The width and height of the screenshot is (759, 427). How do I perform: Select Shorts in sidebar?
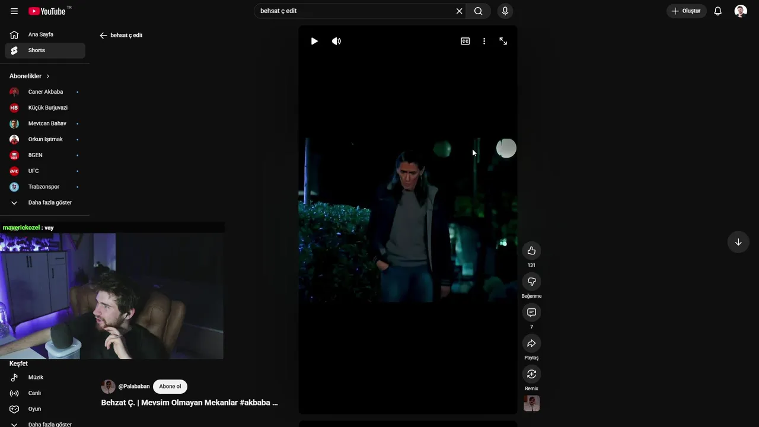pos(45,50)
